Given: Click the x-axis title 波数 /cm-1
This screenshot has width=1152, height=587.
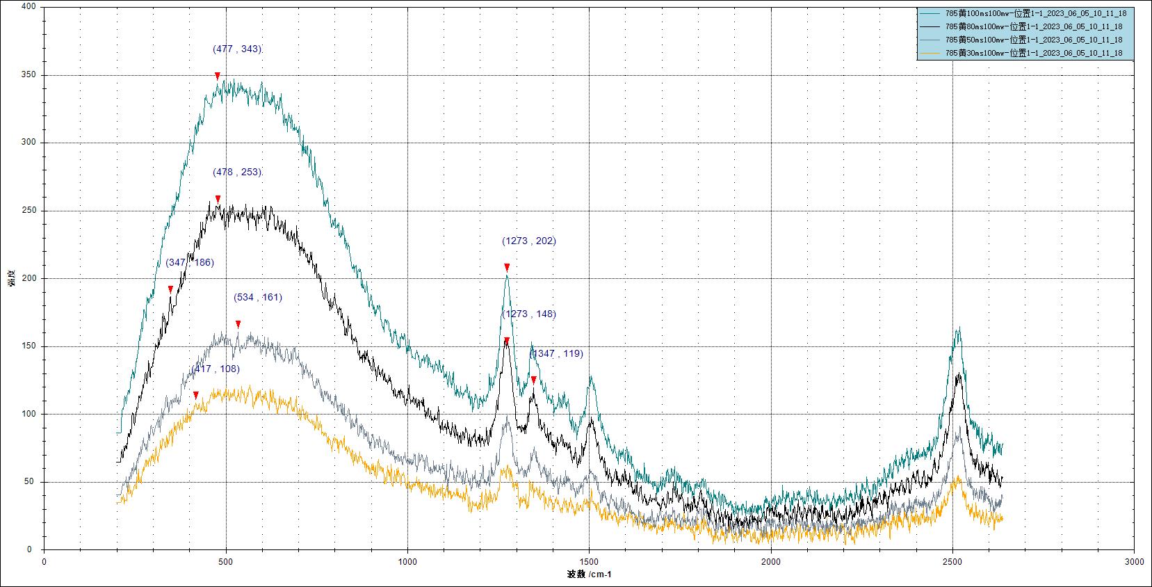Looking at the screenshot, I should click(x=589, y=574).
